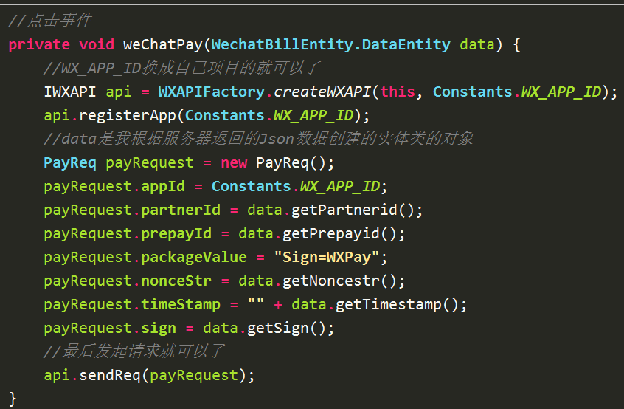Image resolution: width=624 pixels, height=409 pixels.
Task: Click the private keyword
Action: [x=39, y=44]
